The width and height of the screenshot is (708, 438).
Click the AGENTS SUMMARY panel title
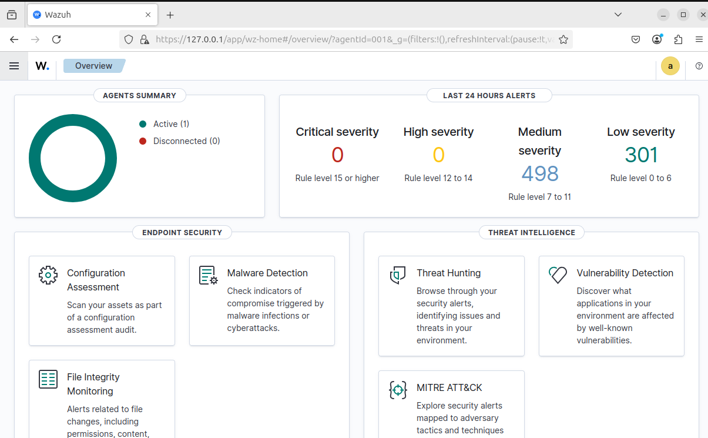click(139, 95)
